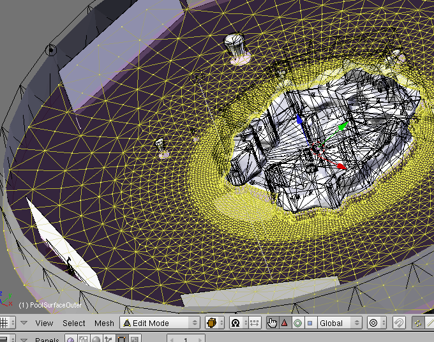434x342 pixels.
Task: Switch to the Logic context button
Action: tap(71, 339)
